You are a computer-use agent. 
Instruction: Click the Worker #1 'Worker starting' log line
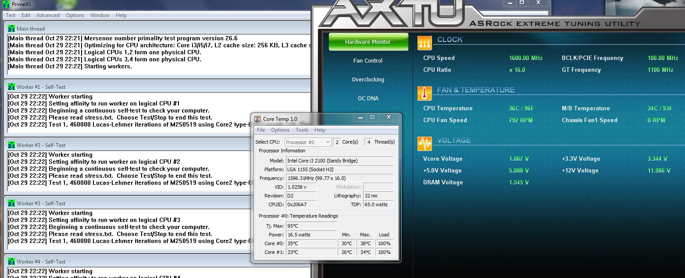(50, 97)
